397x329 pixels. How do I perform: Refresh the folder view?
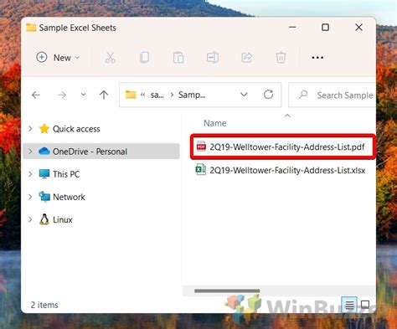click(268, 95)
